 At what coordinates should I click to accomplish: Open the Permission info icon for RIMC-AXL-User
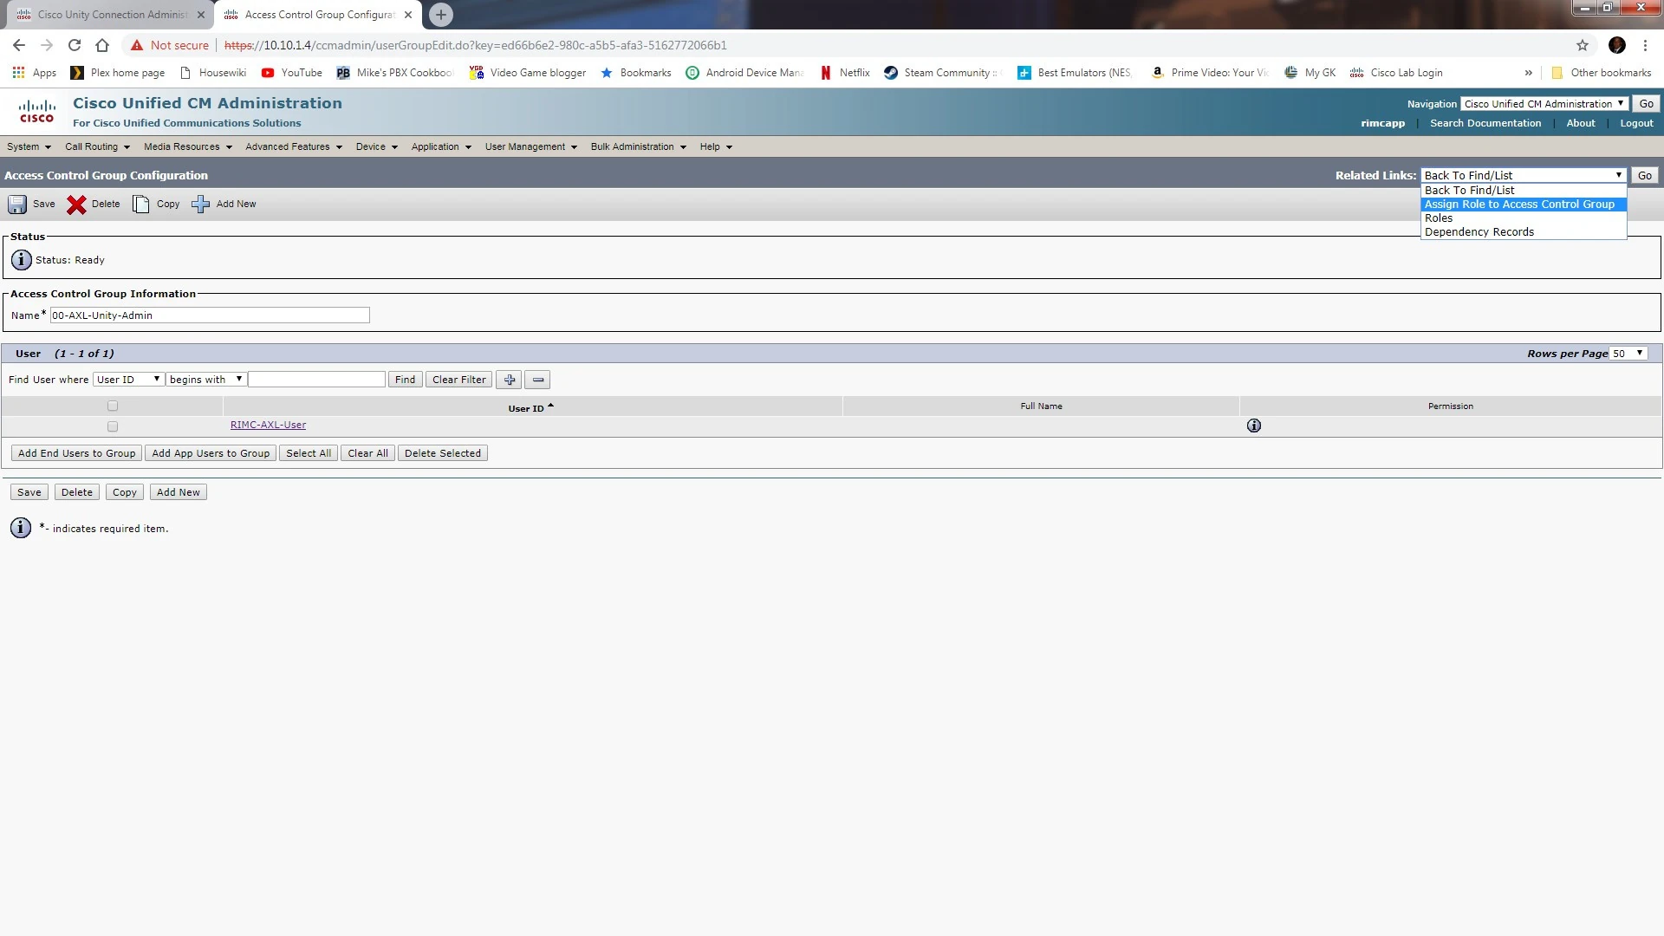click(x=1254, y=425)
